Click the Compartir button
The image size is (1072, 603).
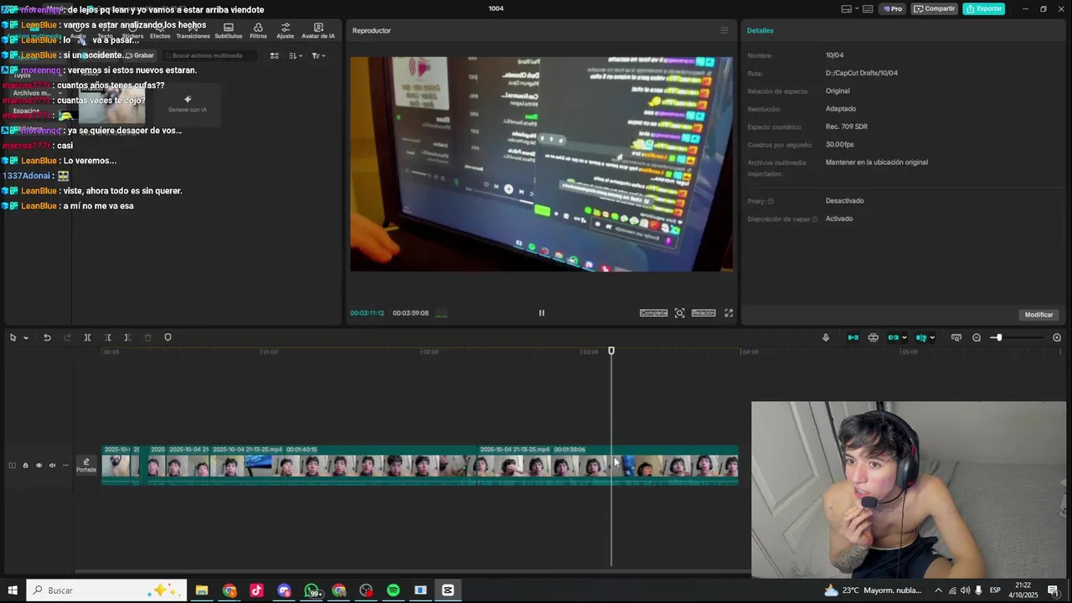pyautogui.click(x=934, y=8)
